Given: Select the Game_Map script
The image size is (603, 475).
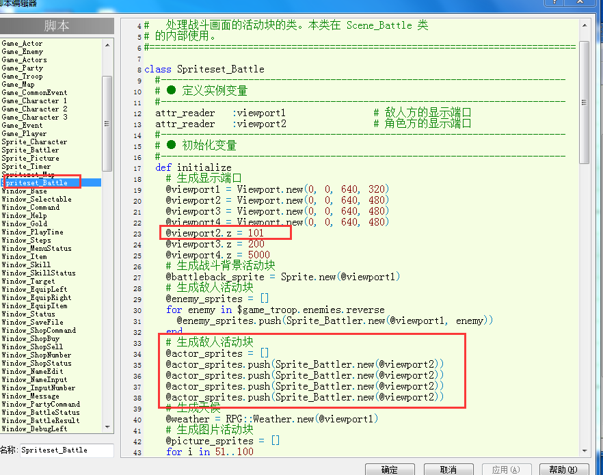Looking at the screenshot, I should coord(18,84).
